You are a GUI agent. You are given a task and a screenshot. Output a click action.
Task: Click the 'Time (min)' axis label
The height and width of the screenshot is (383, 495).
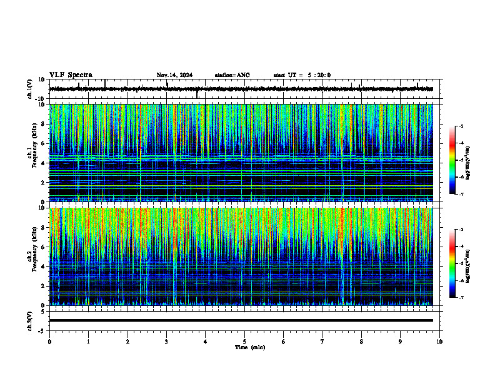[250, 347]
